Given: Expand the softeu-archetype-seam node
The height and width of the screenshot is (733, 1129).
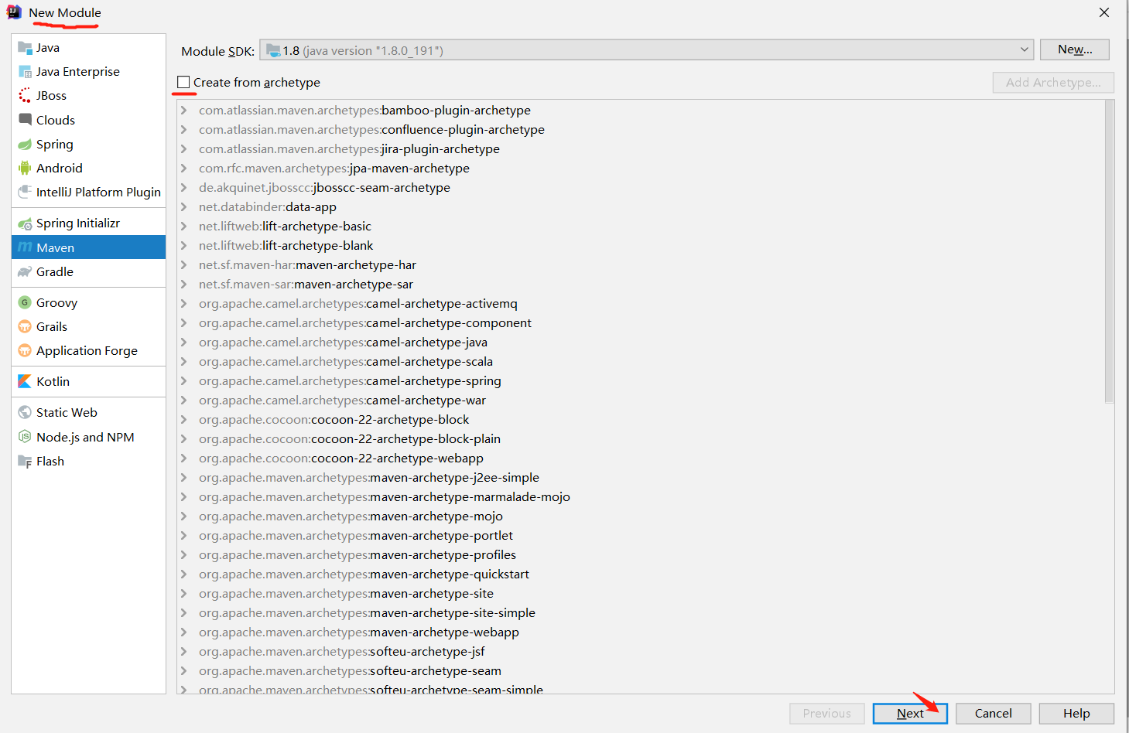Looking at the screenshot, I should click(184, 671).
